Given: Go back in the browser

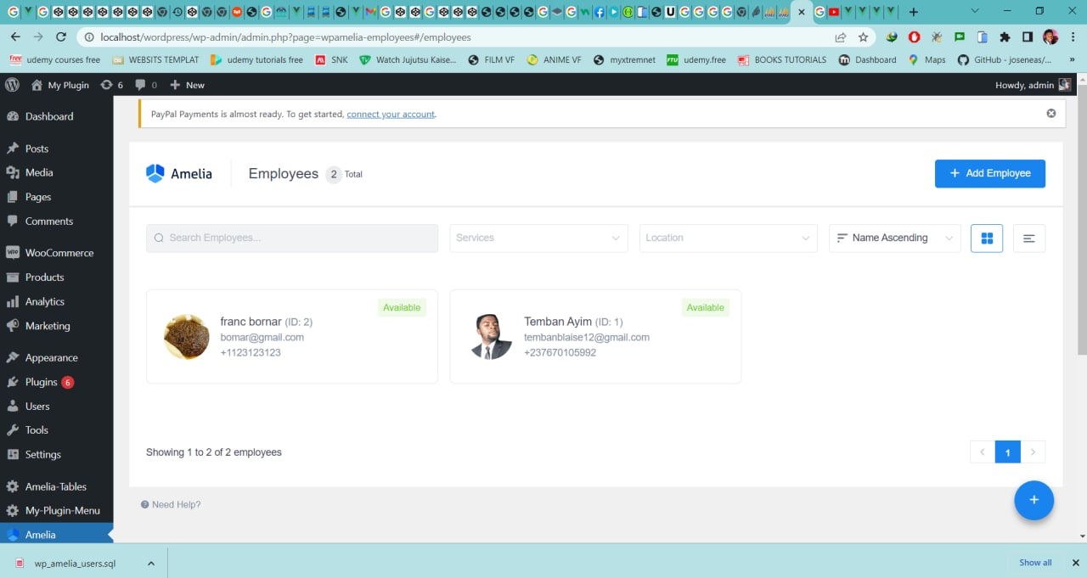Looking at the screenshot, I should [16, 37].
